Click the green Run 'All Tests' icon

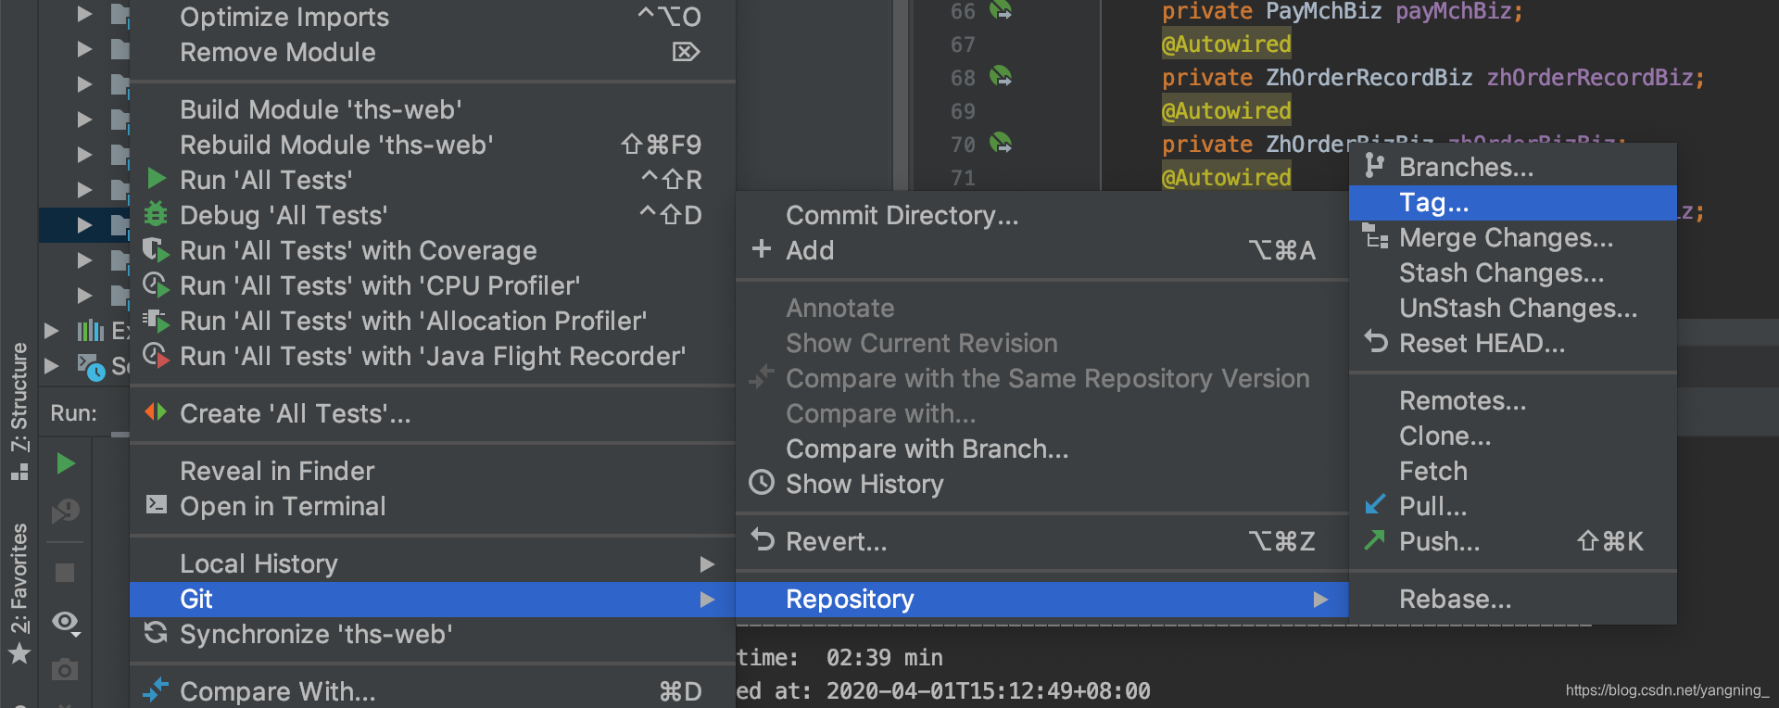click(x=157, y=179)
